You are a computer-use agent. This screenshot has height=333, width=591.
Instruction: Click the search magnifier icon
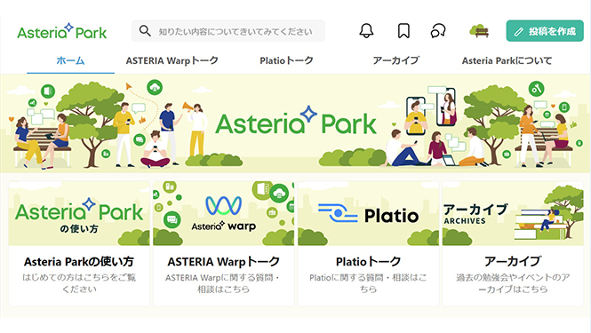[x=145, y=30]
